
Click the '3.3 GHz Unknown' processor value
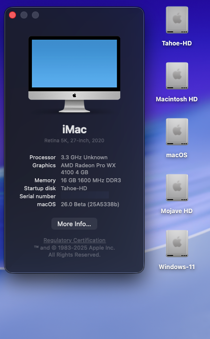(x=84, y=157)
